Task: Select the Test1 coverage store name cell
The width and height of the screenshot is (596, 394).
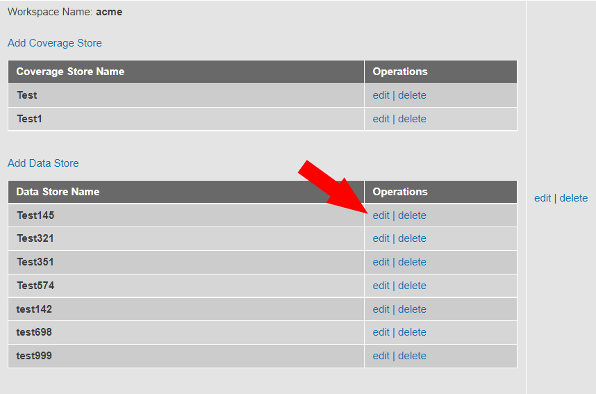Action: [186, 119]
